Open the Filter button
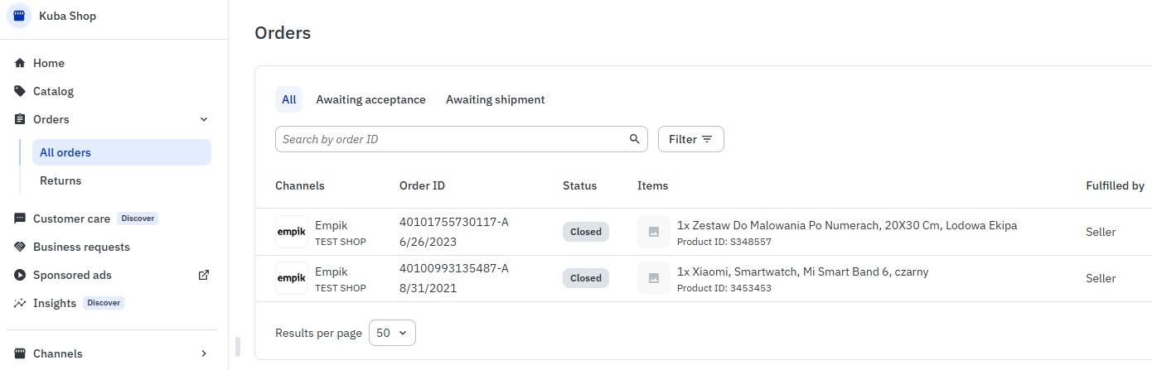Image resolution: width=1152 pixels, height=370 pixels. click(x=690, y=139)
